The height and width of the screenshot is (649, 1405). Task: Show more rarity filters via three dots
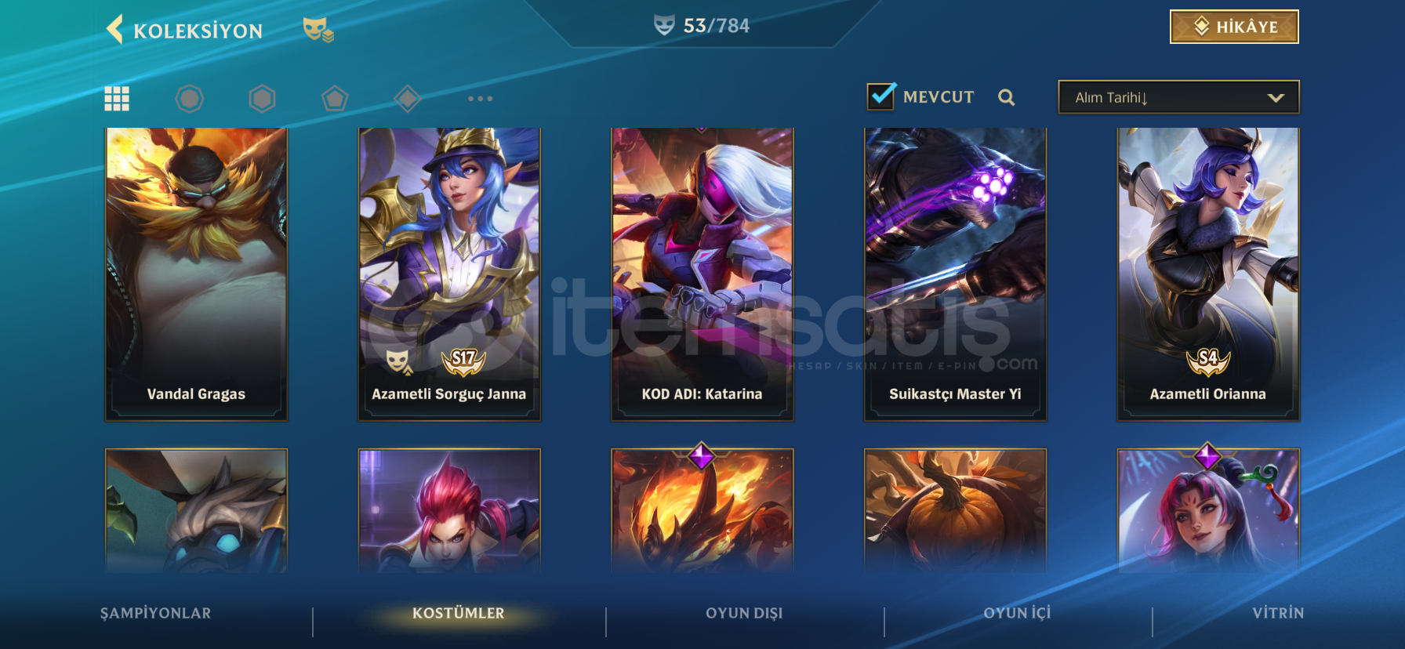[480, 99]
